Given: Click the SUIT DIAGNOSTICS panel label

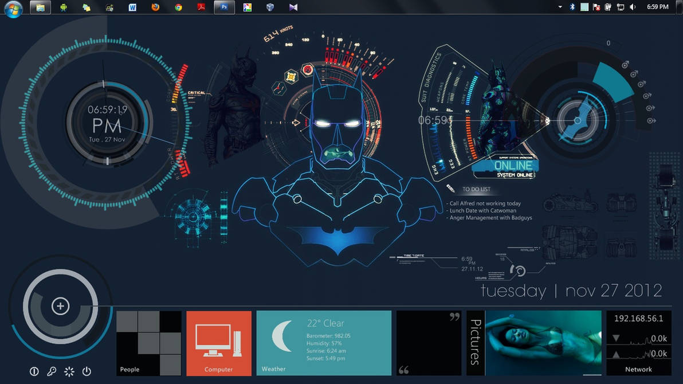Looking at the screenshot, I should [431, 77].
